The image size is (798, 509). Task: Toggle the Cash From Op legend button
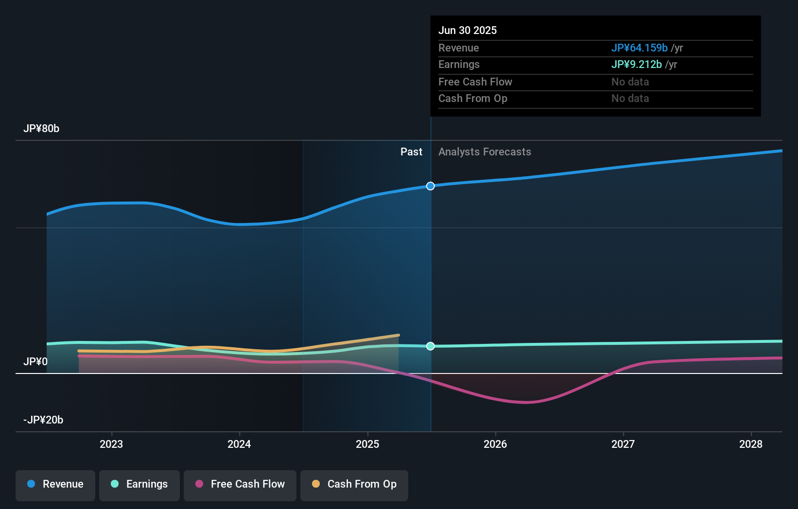pos(354,485)
